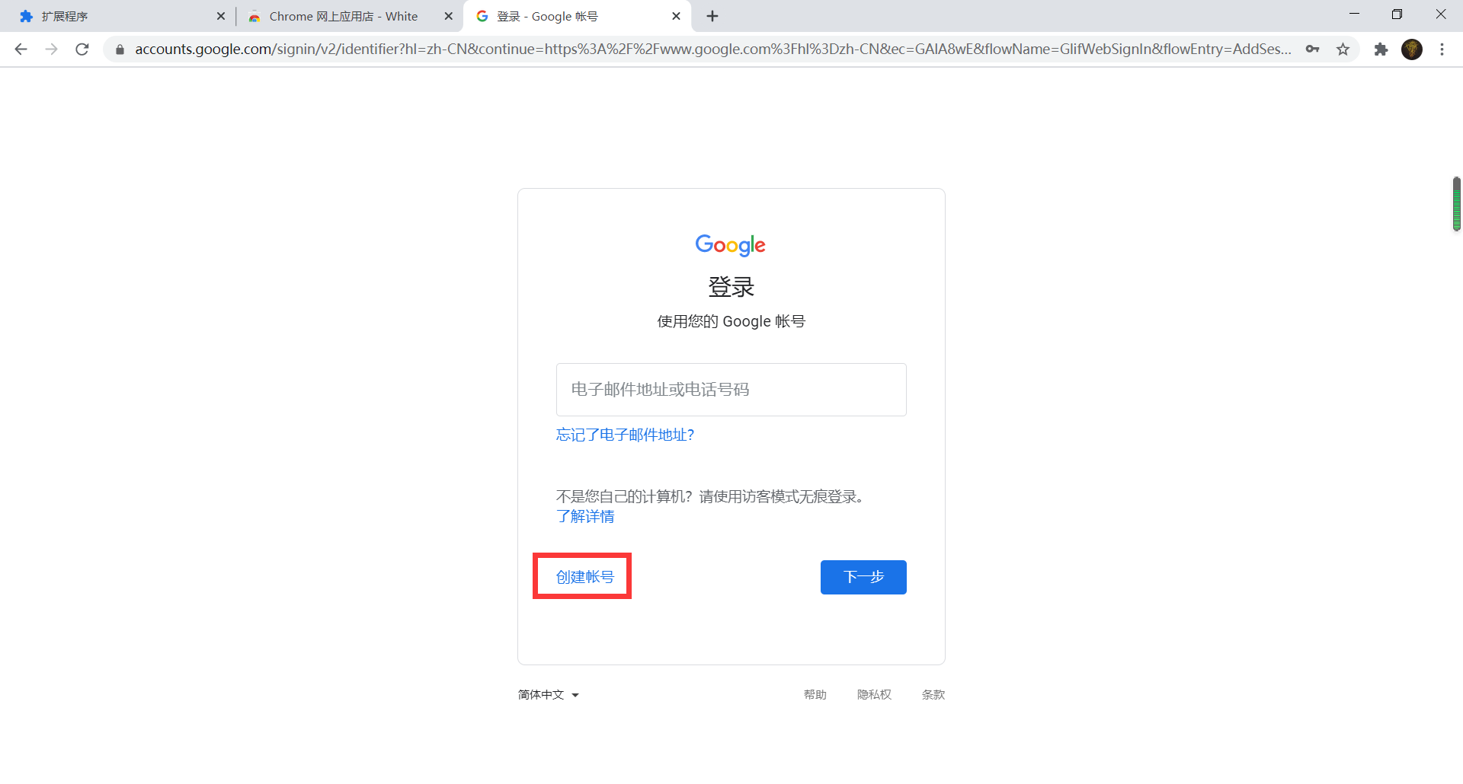Open the Chrome three-dot menu
This screenshot has width=1463, height=784.
click(x=1442, y=49)
